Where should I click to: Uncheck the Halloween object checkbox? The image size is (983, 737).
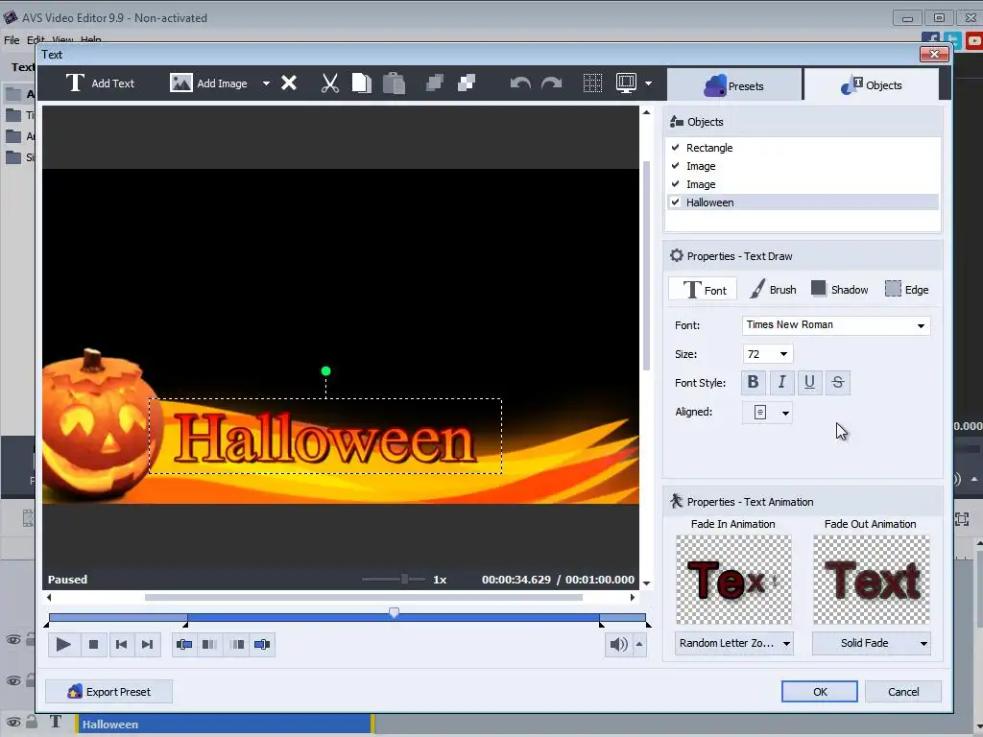[675, 202]
